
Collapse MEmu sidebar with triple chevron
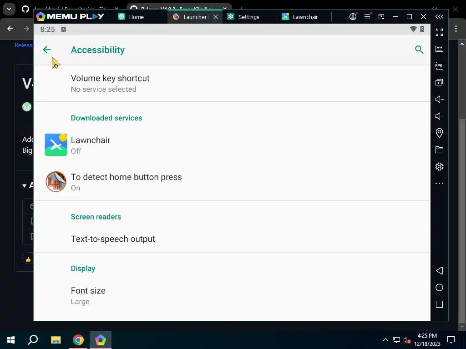439,17
